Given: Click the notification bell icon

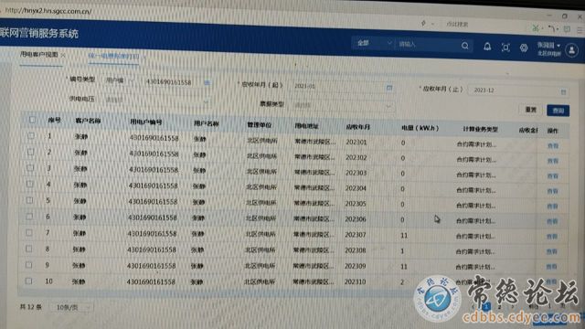Looking at the screenshot, I should (487, 47).
